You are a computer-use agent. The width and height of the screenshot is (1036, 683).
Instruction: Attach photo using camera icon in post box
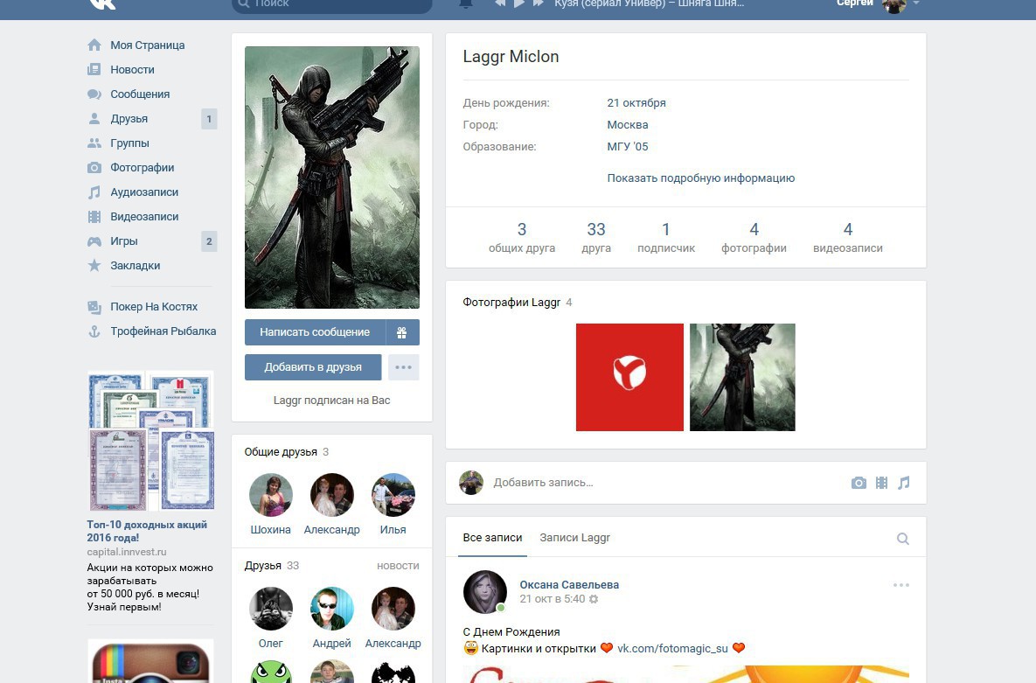click(859, 483)
